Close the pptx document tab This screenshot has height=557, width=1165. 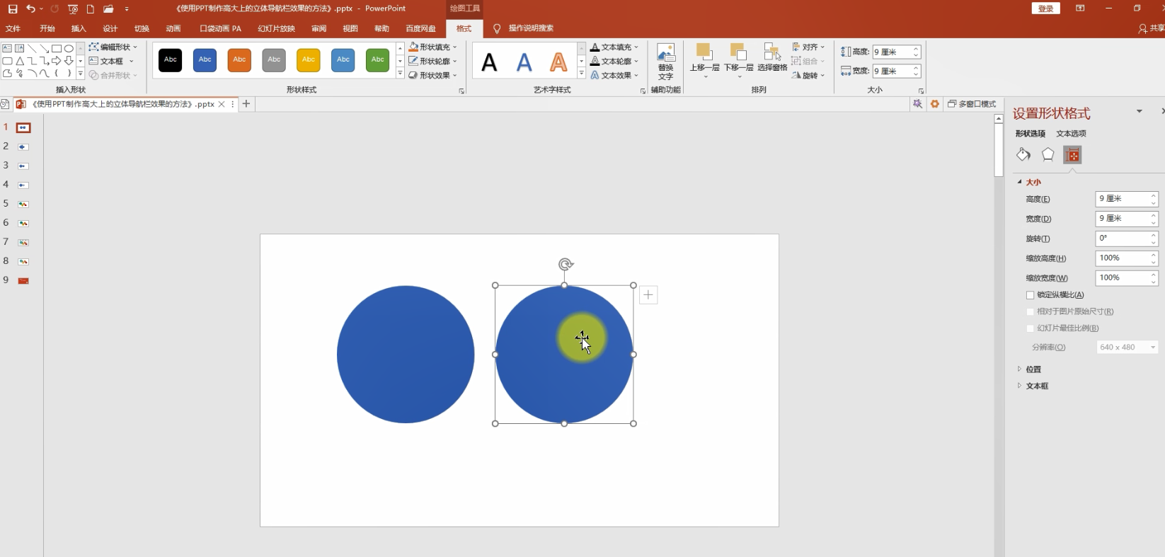pyautogui.click(x=222, y=104)
